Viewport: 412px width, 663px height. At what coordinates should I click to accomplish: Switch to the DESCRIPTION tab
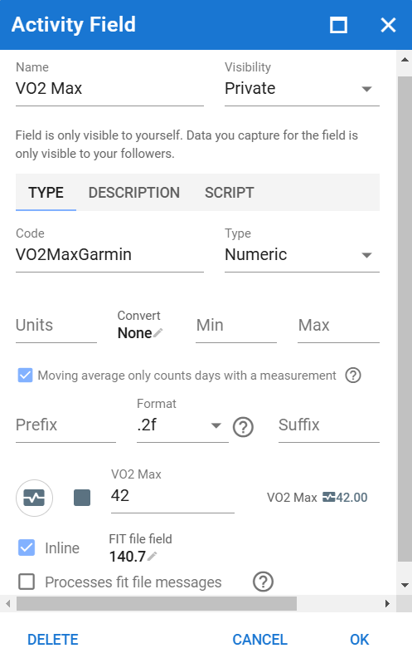(x=134, y=193)
